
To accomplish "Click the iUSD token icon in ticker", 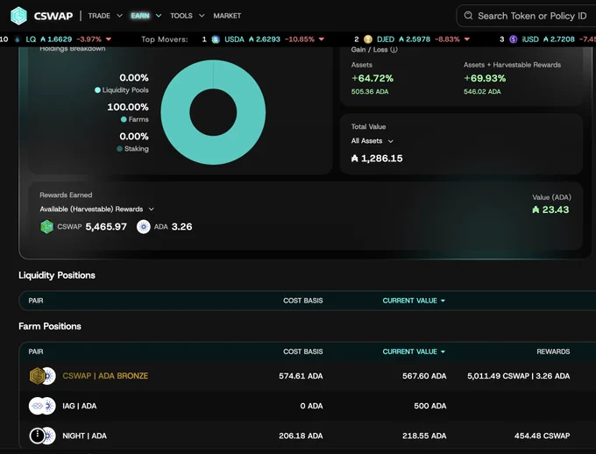I will pos(513,39).
